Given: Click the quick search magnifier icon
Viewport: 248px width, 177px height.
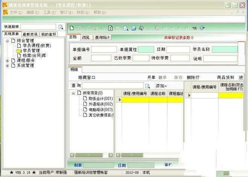Looking at the screenshot, I should click(61, 27).
